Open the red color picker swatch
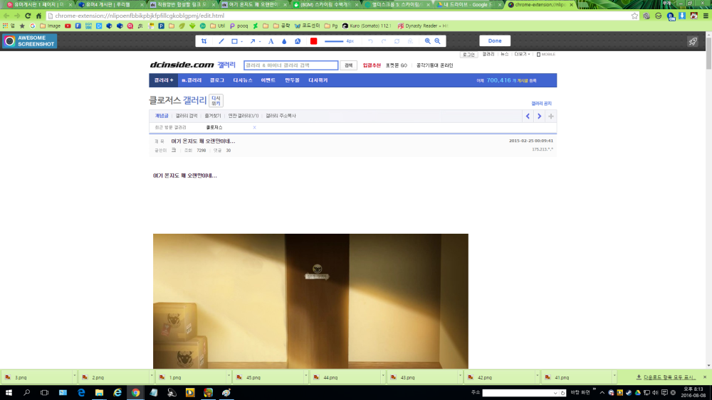This screenshot has width=712, height=400. click(313, 41)
